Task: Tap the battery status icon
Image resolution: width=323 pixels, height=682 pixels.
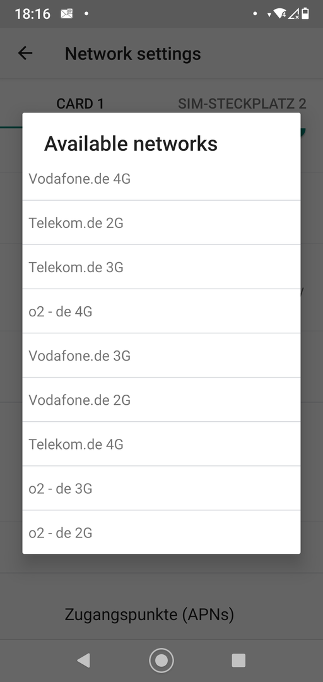Action: click(305, 14)
